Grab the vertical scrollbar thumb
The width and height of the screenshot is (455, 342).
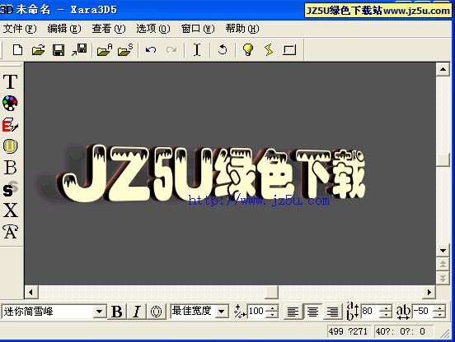pos(443,159)
